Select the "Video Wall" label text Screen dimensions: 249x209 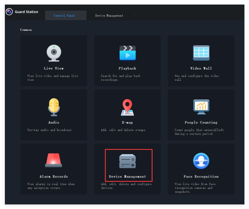coord(201,68)
